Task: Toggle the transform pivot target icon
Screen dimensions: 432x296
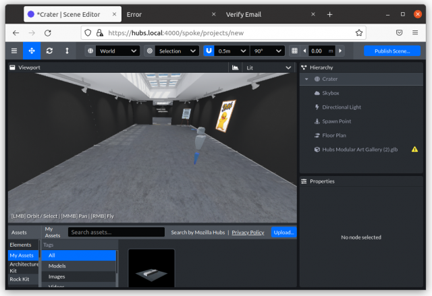Action: point(149,51)
